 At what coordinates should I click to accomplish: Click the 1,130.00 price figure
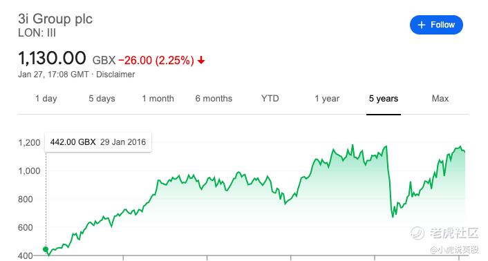pyautogui.click(x=52, y=58)
